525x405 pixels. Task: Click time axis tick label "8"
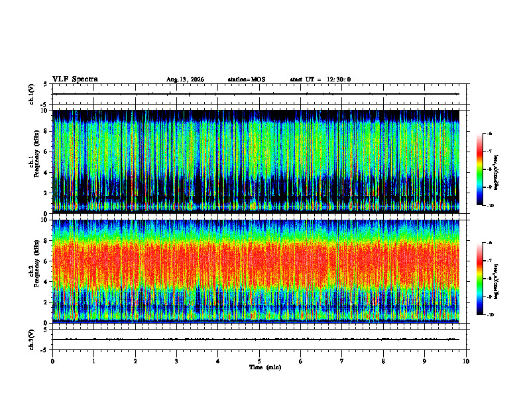coord(383,361)
